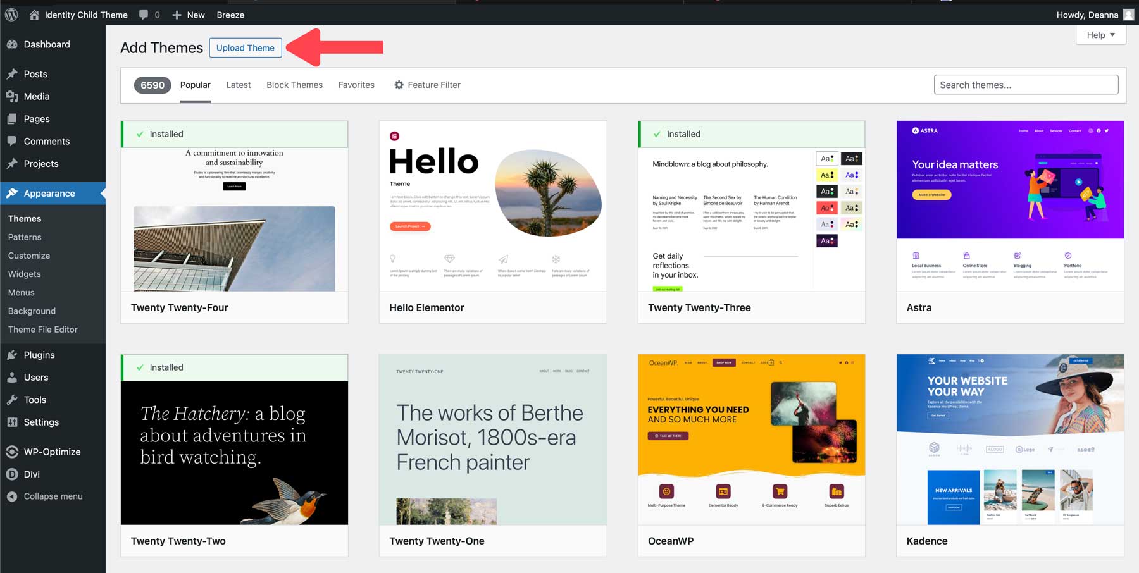
Task: Click the Search themes field
Action: [1026, 84]
